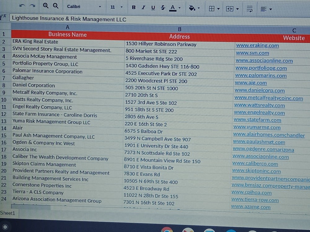Screen dimensions: 310x232
Task: Toggle bold formatting
Action: click(x=134, y=7)
